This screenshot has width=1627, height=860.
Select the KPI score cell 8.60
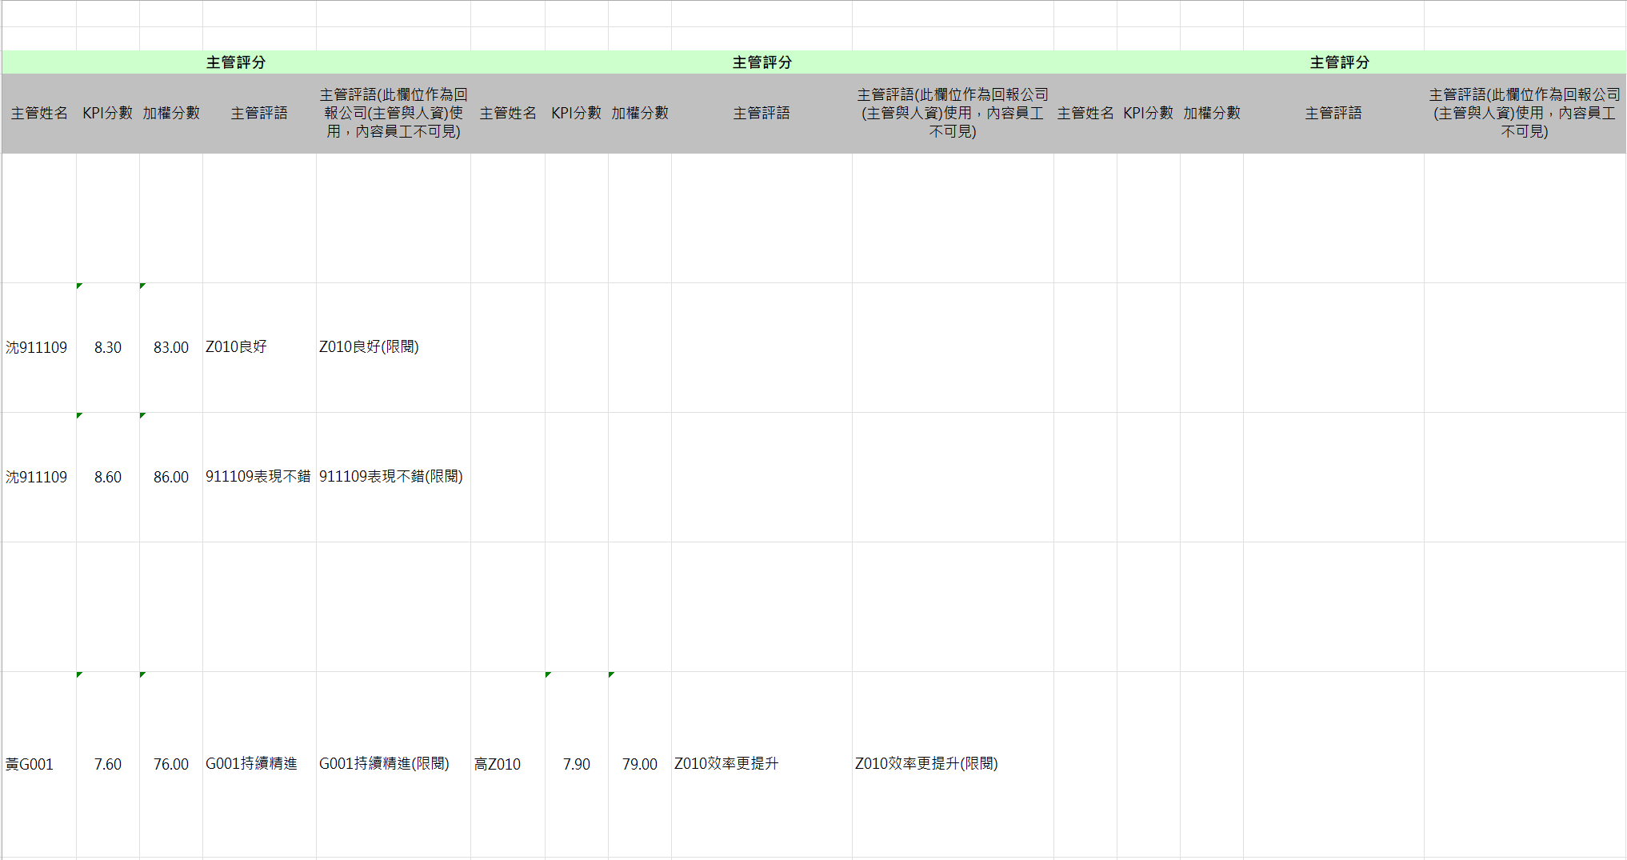(x=108, y=477)
